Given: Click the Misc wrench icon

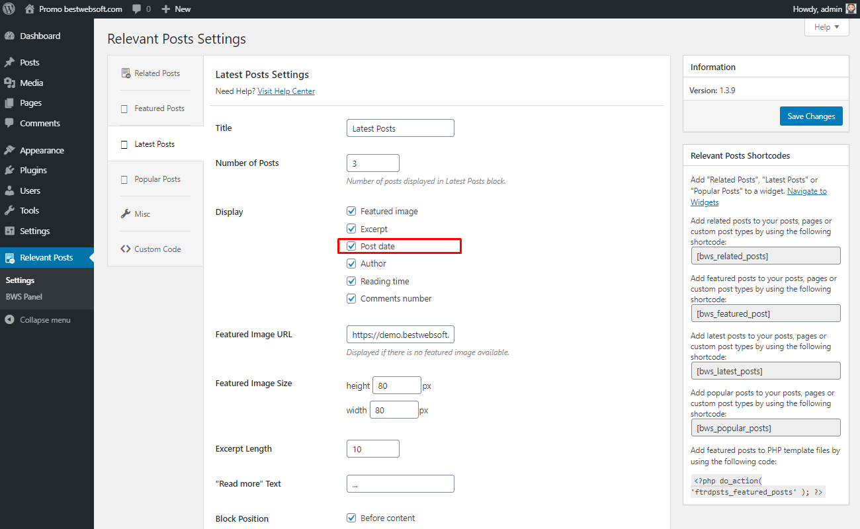Looking at the screenshot, I should pos(125,214).
